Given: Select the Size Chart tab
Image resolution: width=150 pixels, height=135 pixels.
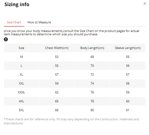Looking at the screenshot, I should tap(14, 22).
